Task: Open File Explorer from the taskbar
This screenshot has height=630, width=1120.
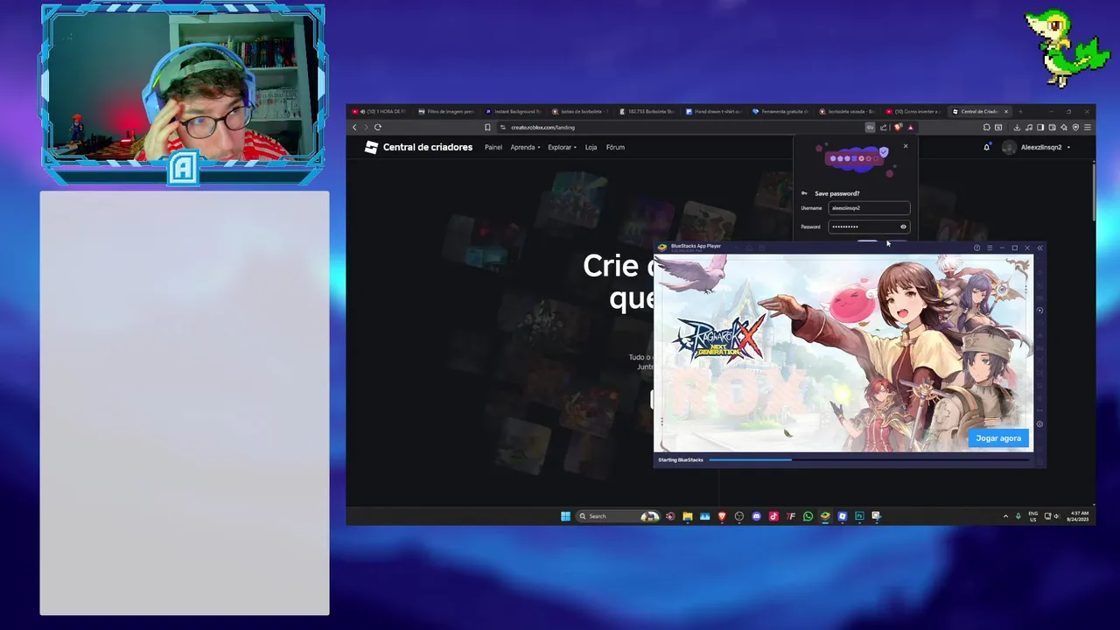Action: (687, 516)
